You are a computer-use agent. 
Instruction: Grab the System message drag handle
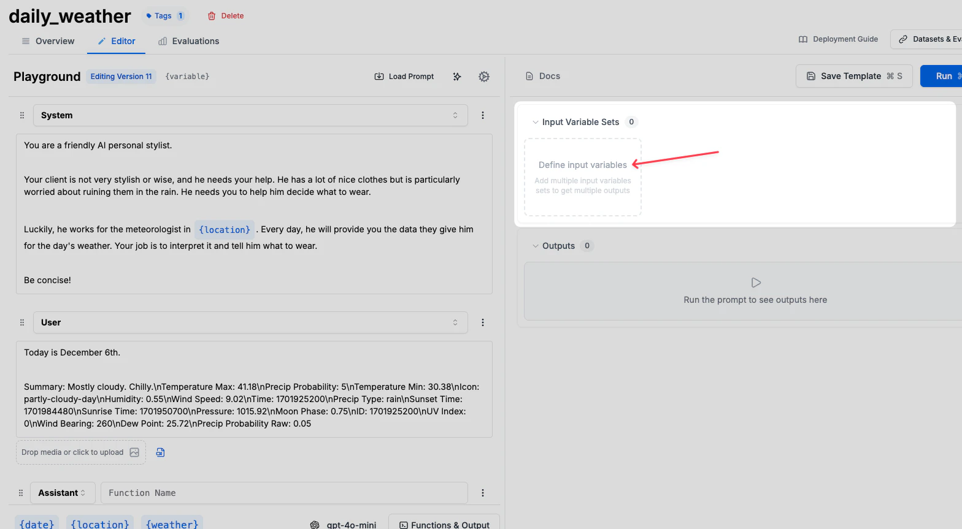22,115
